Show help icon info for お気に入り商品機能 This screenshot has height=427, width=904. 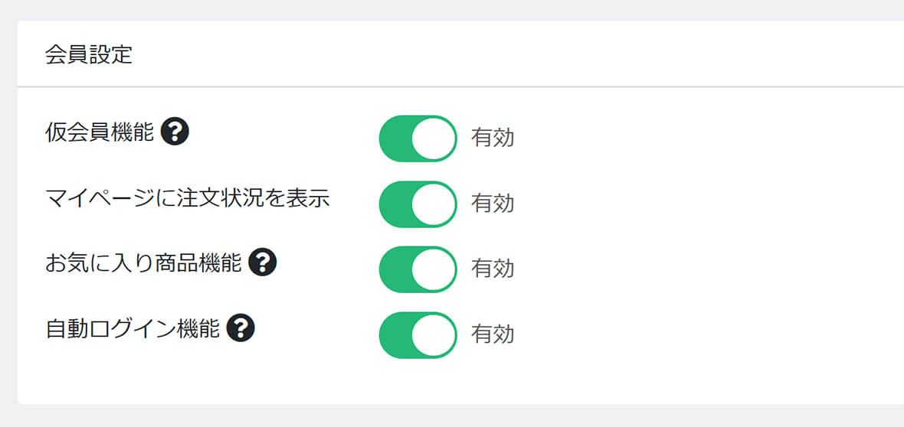262,262
